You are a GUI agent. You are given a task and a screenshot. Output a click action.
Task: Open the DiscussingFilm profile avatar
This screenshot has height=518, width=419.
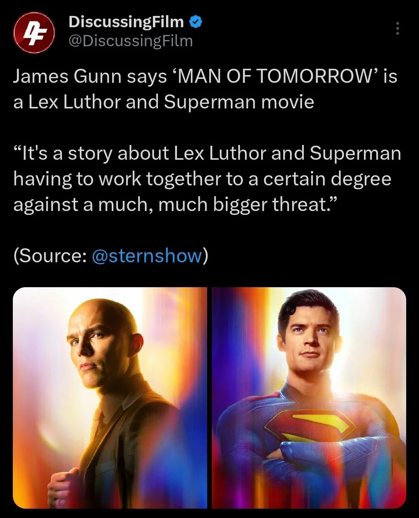[33, 32]
